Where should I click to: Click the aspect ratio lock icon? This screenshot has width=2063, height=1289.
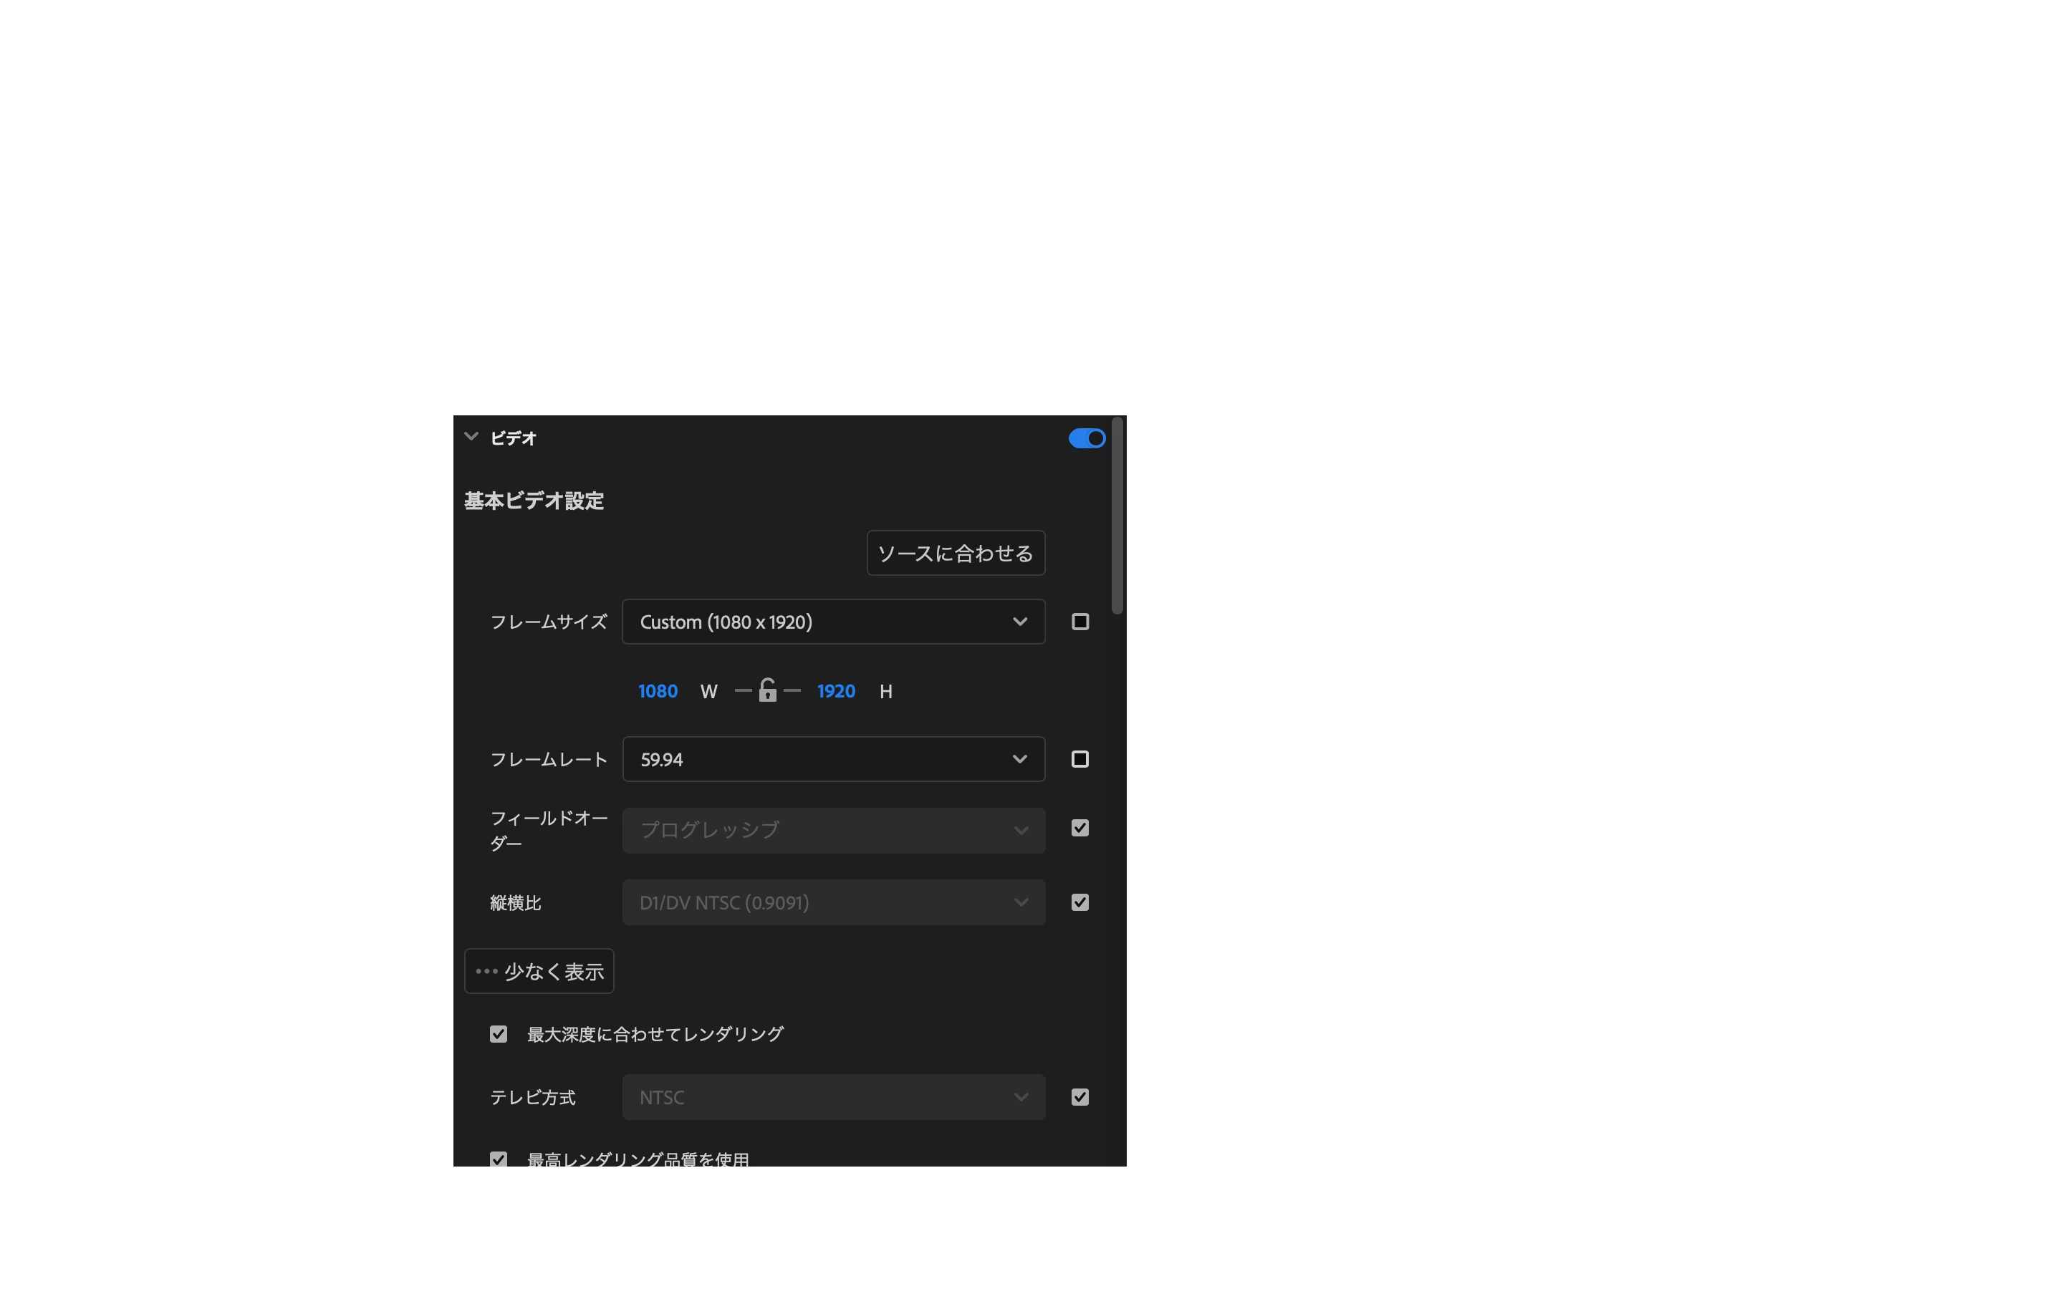point(767,690)
